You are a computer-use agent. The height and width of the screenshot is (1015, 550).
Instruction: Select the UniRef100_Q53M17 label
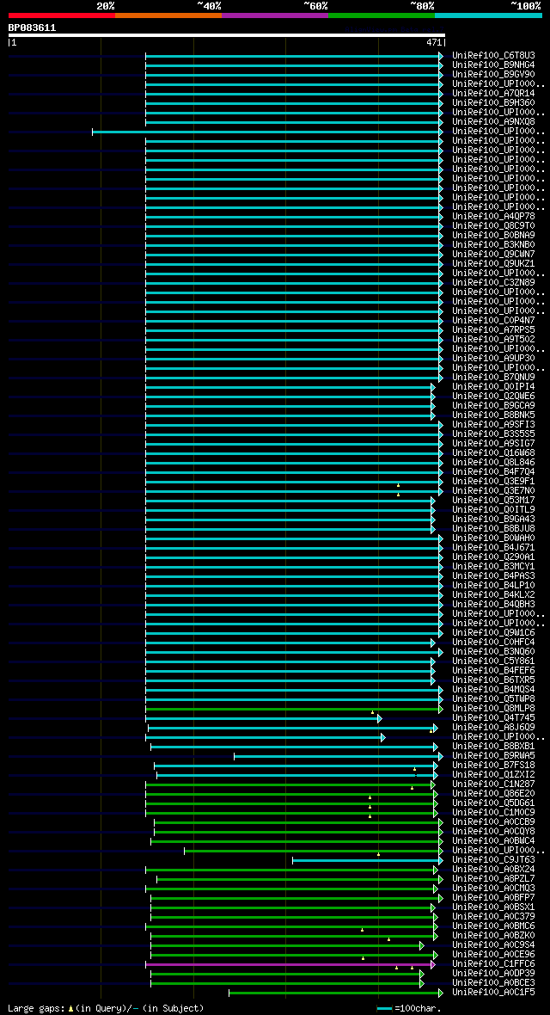coord(493,501)
